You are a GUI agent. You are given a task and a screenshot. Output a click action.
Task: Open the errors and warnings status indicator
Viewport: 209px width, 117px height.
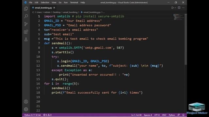(x=47, y=115)
